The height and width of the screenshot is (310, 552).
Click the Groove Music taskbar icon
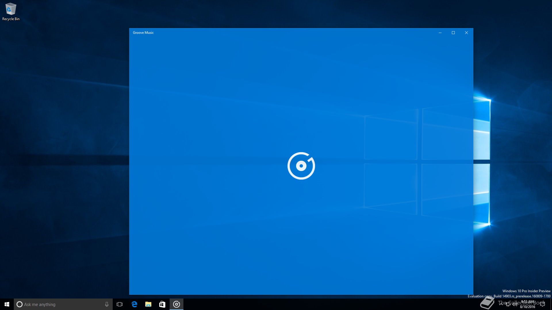pos(177,304)
